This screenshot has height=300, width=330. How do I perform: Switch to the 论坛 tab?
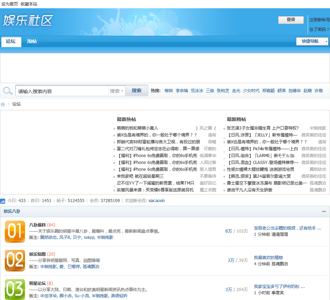click(11, 42)
